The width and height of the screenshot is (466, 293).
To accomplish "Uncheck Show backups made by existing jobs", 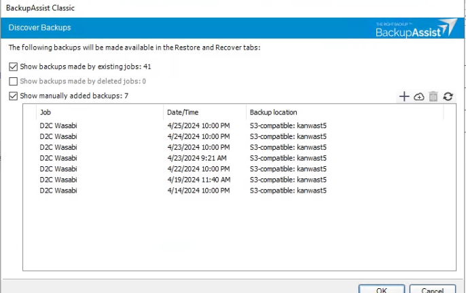I will click(x=14, y=66).
